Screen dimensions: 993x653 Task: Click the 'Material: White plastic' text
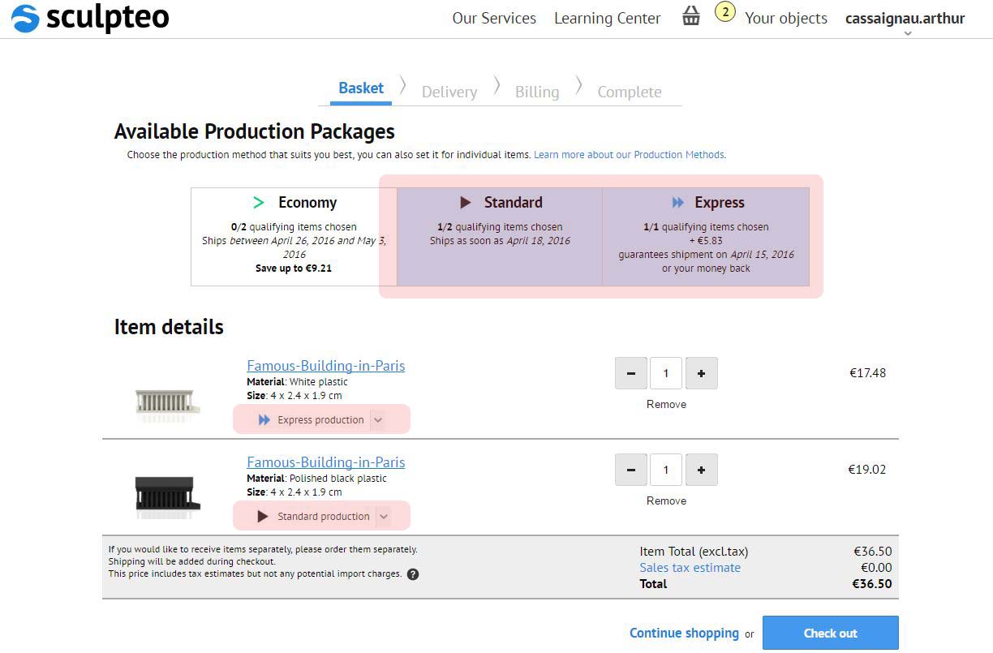[297, 382]
